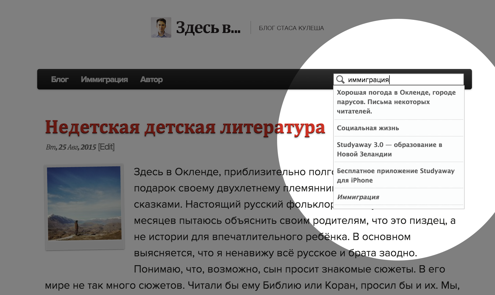
Task: Open the Иммиграция item in navigation bar
Action: pyautogui.click(x=104, y=79)
